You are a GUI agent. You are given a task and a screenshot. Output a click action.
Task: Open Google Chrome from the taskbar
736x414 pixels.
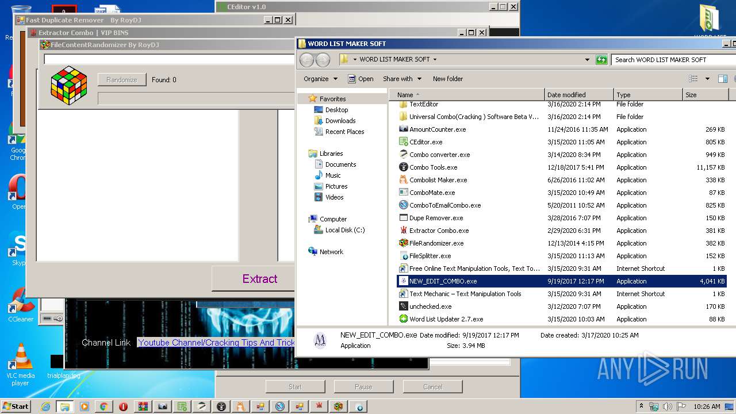104,407
